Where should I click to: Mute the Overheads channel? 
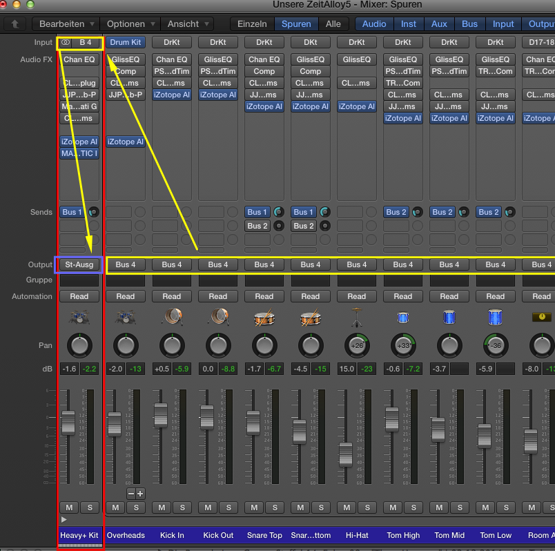[x=115, y=507]
